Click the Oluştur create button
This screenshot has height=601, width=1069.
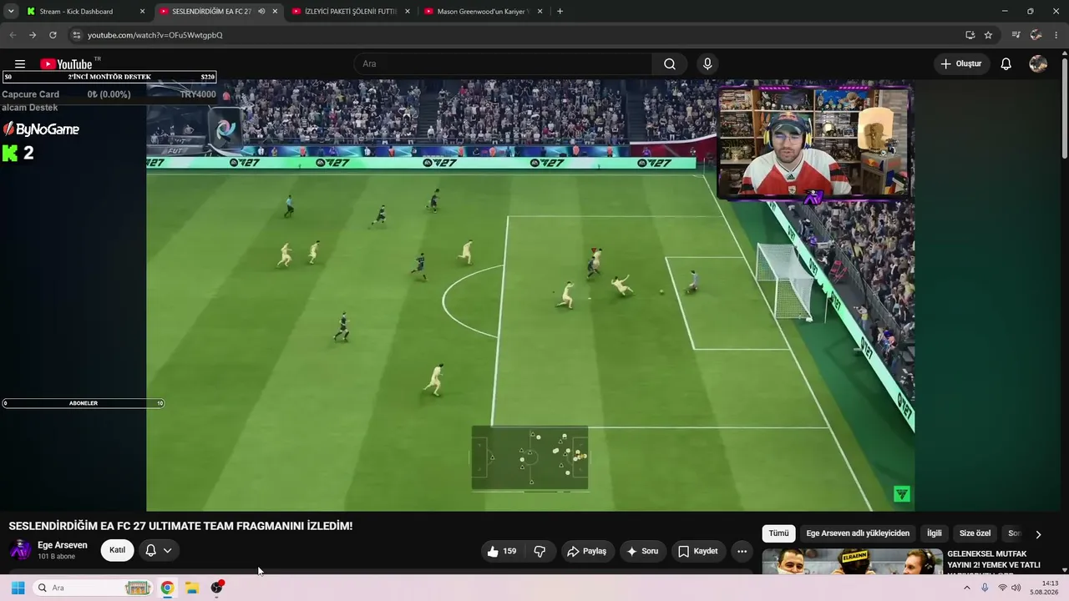pyautogui.click(x=961, y=64)
